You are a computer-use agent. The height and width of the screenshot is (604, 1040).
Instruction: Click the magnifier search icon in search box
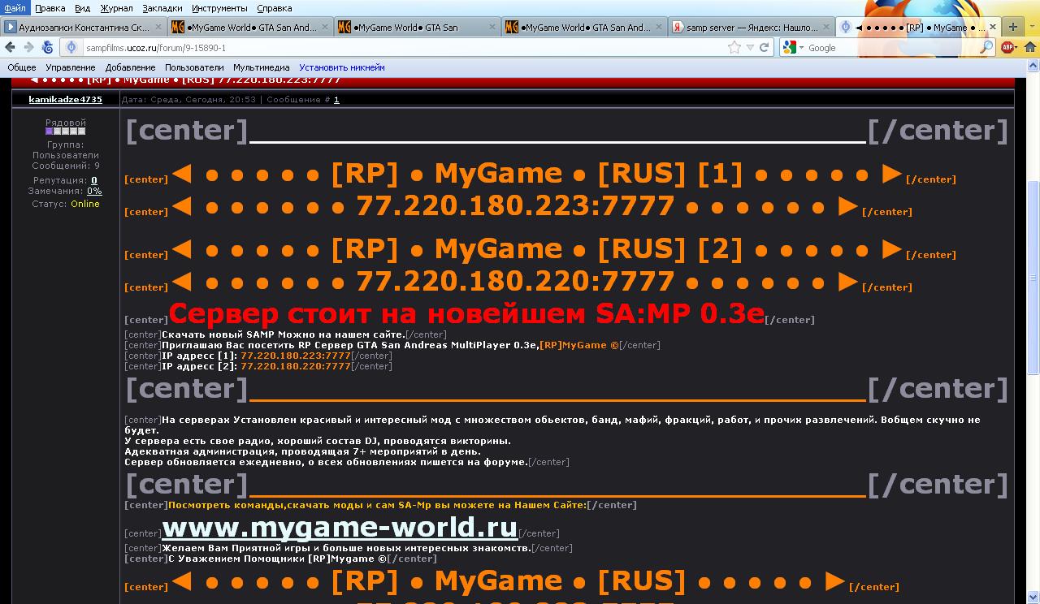[986, 47]
